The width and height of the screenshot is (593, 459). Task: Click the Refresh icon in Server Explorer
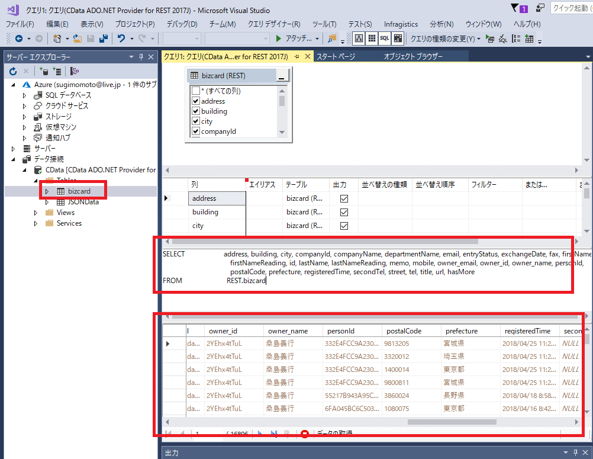(13, 71)
